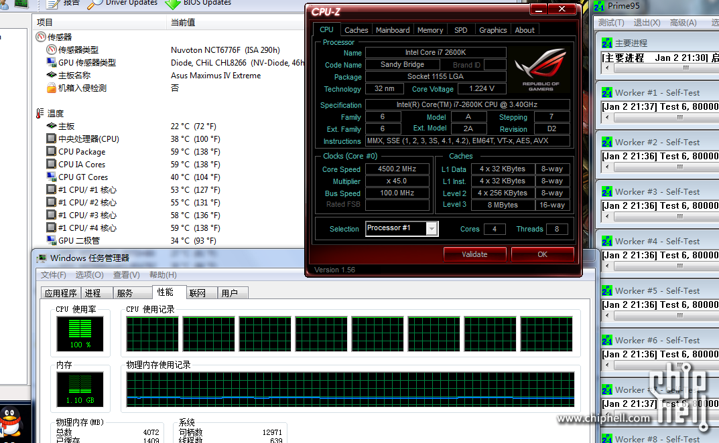719x443 pixels.
Task: Click the Prime95 title bar icon
Action: [x=599, y=6]
